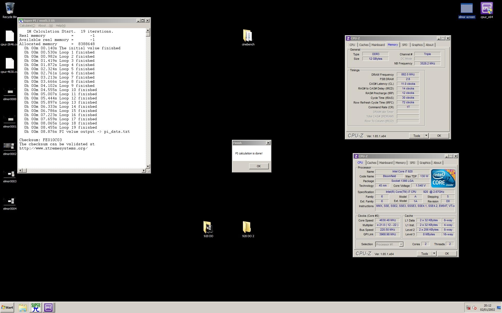The width and height of the screenshot is (502, 313).
Task: Click the Checksum: FE010C03 line in Super PI
Action: (41, 140)
